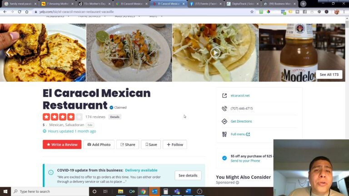Click the COVID update info icon
The height and width of the screenshot is (196, 349).
click(51, 172)
